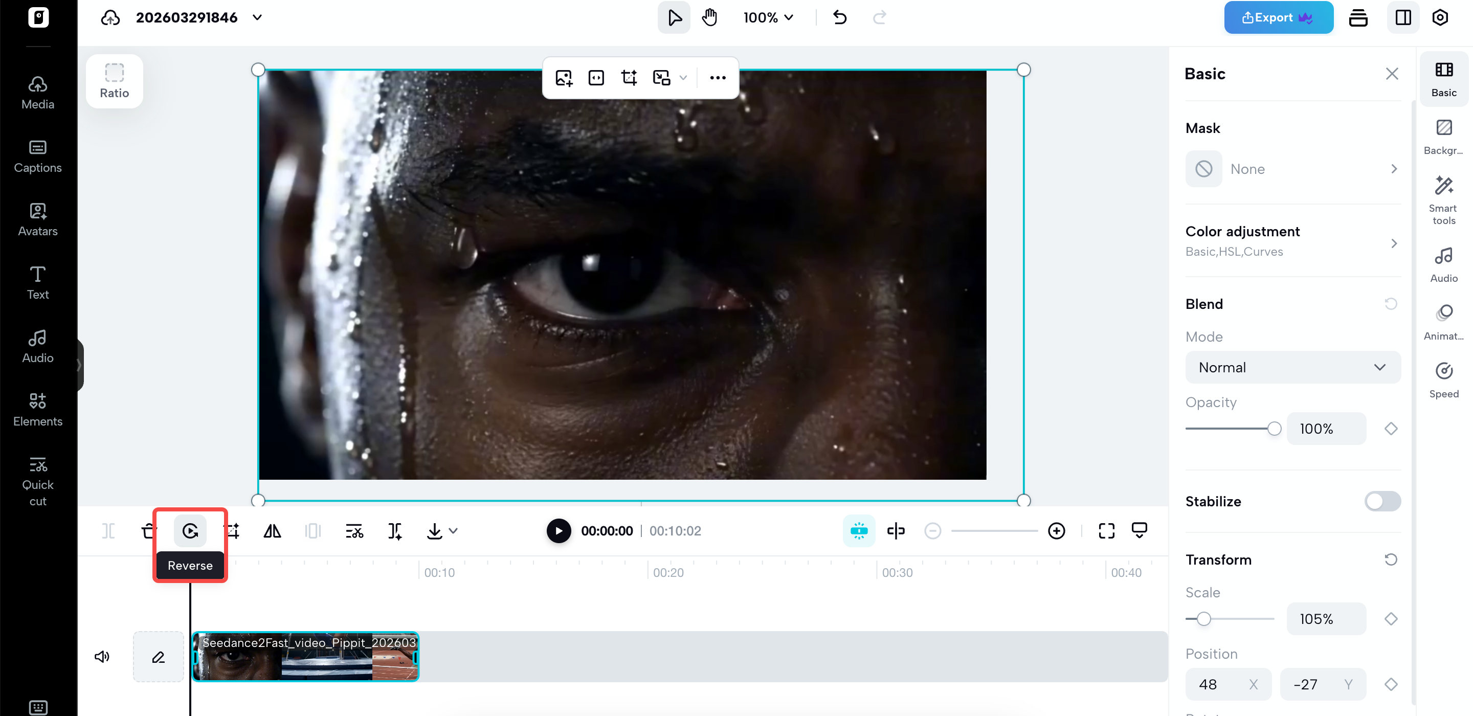Open the Speed panel icon

pos(1443,378)
